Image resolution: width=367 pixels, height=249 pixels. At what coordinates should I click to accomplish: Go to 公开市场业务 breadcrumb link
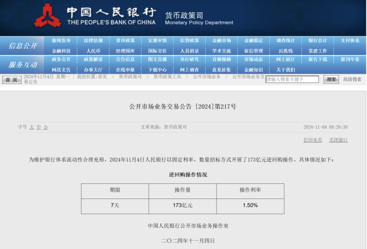pyautogui.click(x=207, y=77)
